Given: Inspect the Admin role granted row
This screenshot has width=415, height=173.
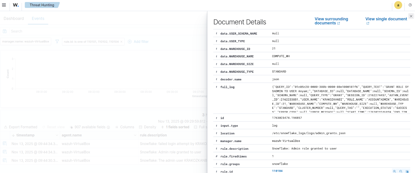Looking at the screenshot, I should click(x=5, y=152).
